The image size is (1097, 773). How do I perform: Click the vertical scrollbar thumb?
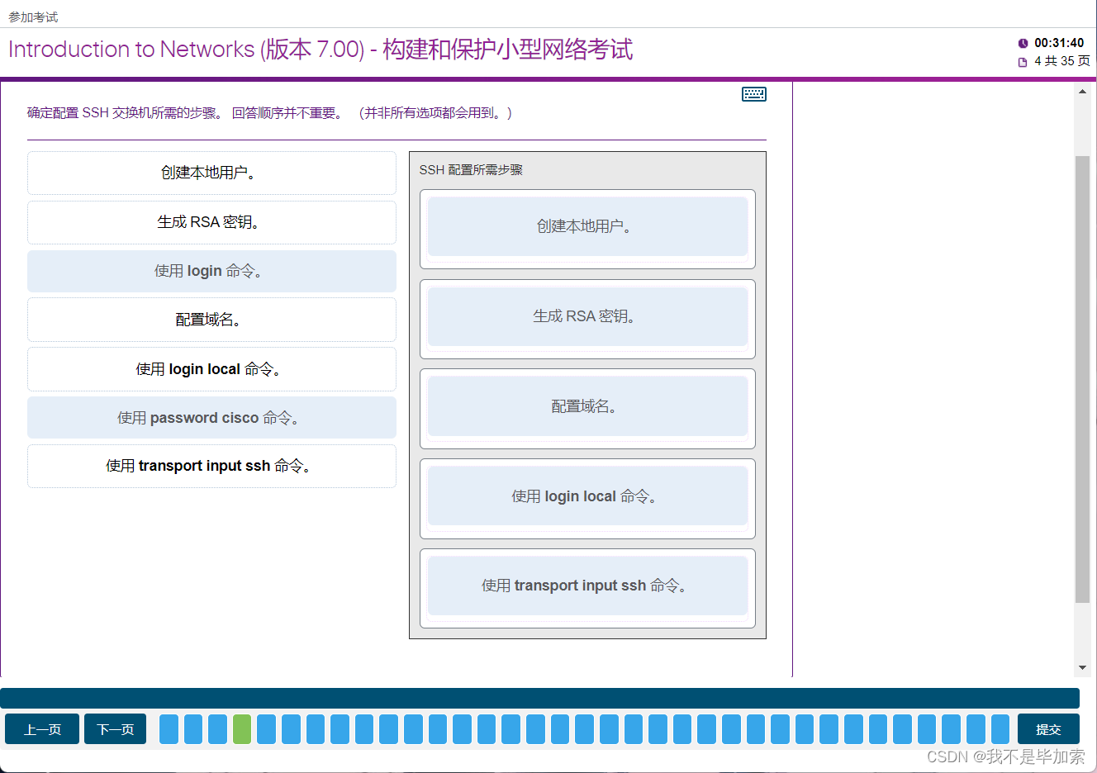click(x=1082, y=379)
